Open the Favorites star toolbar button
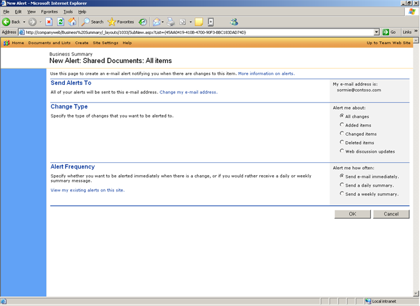Image resolution: width=420 pixels, height=306 pixels. [x=121, y=22]
